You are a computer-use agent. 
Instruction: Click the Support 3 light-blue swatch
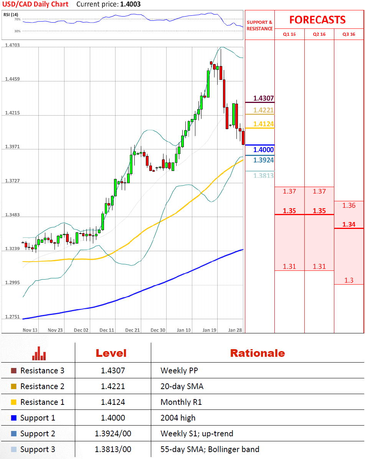(14, 449)
